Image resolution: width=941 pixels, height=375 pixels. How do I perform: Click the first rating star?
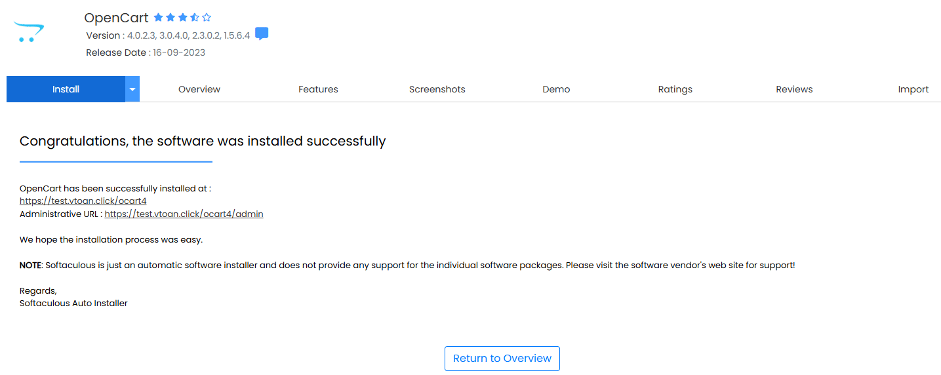pos(158,18)
